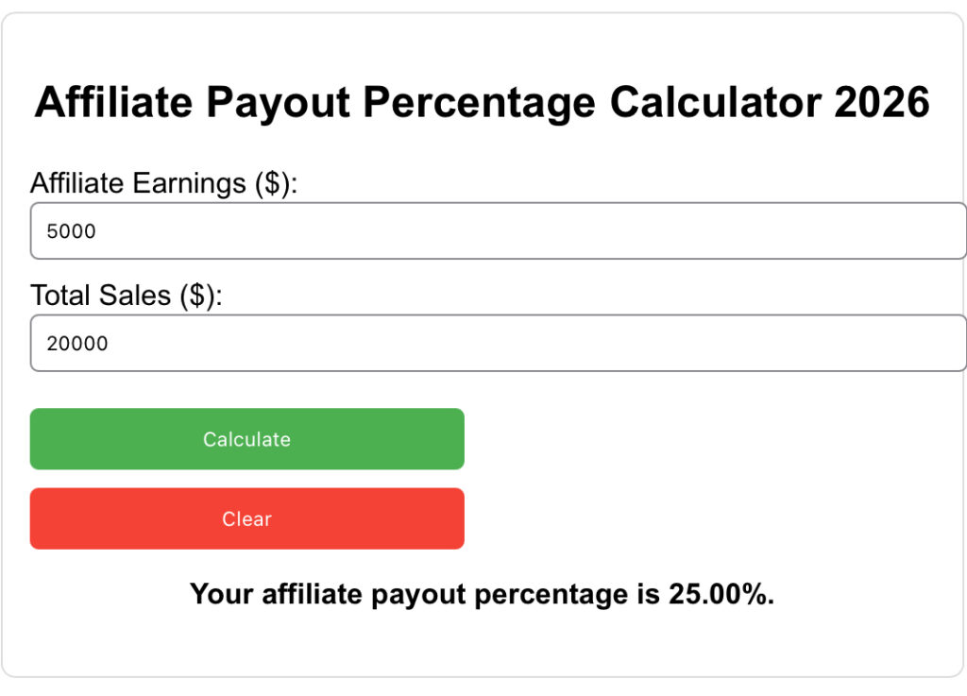Viewport: 967px width, 696px height.
Task: Click the word Calculate on green button
Action: [x=246, y=438]
